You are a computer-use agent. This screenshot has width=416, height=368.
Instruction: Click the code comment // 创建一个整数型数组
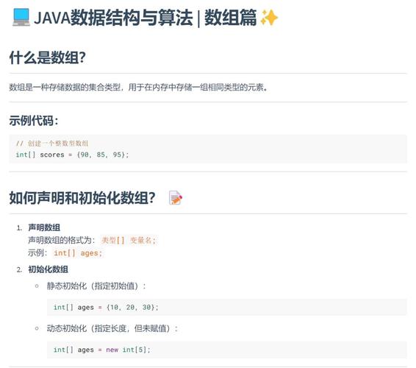(x=52, y=144)
